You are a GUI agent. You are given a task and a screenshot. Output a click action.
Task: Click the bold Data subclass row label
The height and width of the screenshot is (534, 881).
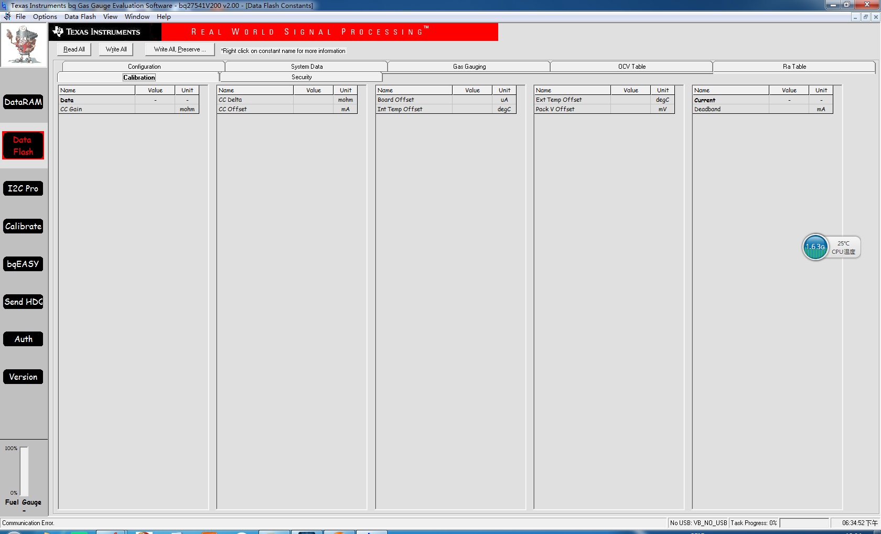(x=67, y=100)
